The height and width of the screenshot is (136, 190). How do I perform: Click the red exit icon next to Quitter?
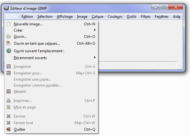point(8,129)
